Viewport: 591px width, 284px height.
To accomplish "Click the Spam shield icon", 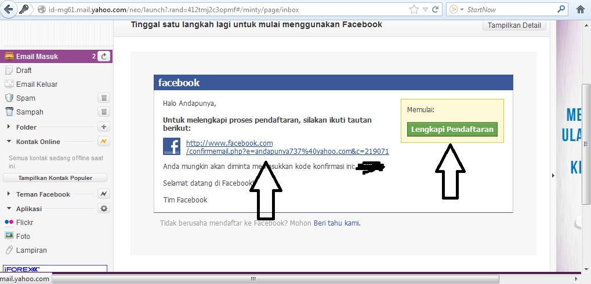I will tap(9, 98).
